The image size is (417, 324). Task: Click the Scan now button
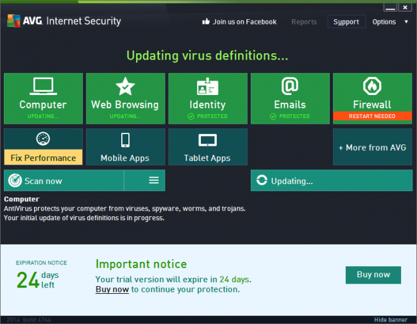(64, 180)
